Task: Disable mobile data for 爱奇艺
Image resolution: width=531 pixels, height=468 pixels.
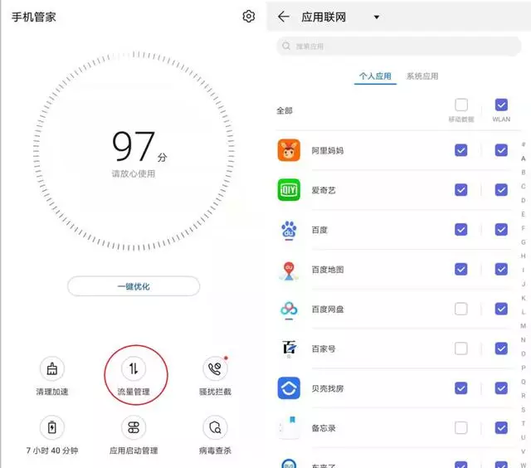Action: 461,190
